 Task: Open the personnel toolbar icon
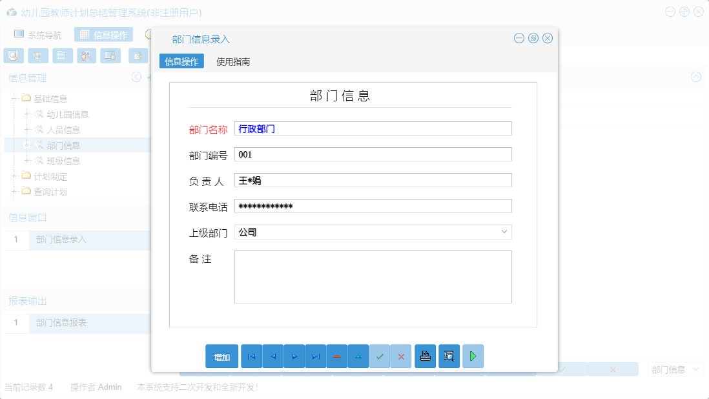pyautogui.click(x=85, y=56)
